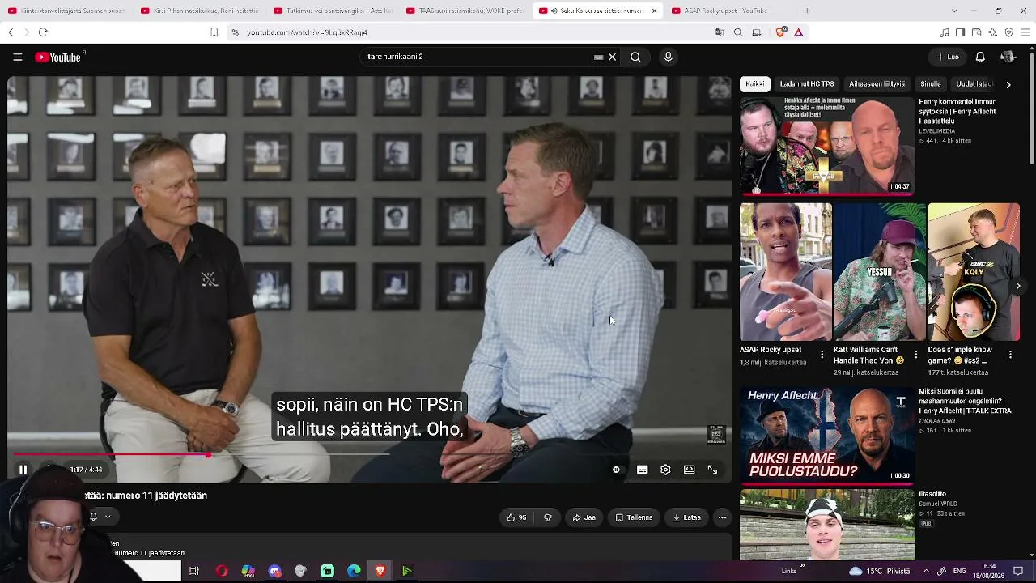Click the youtube.com address bar URL
The image size is (1036, 583).
pos(307,32)
